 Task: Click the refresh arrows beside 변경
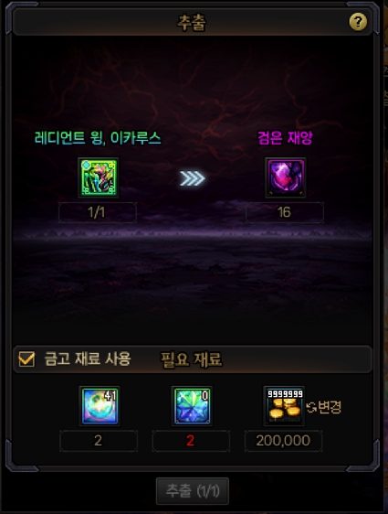[x=311, y=408]
